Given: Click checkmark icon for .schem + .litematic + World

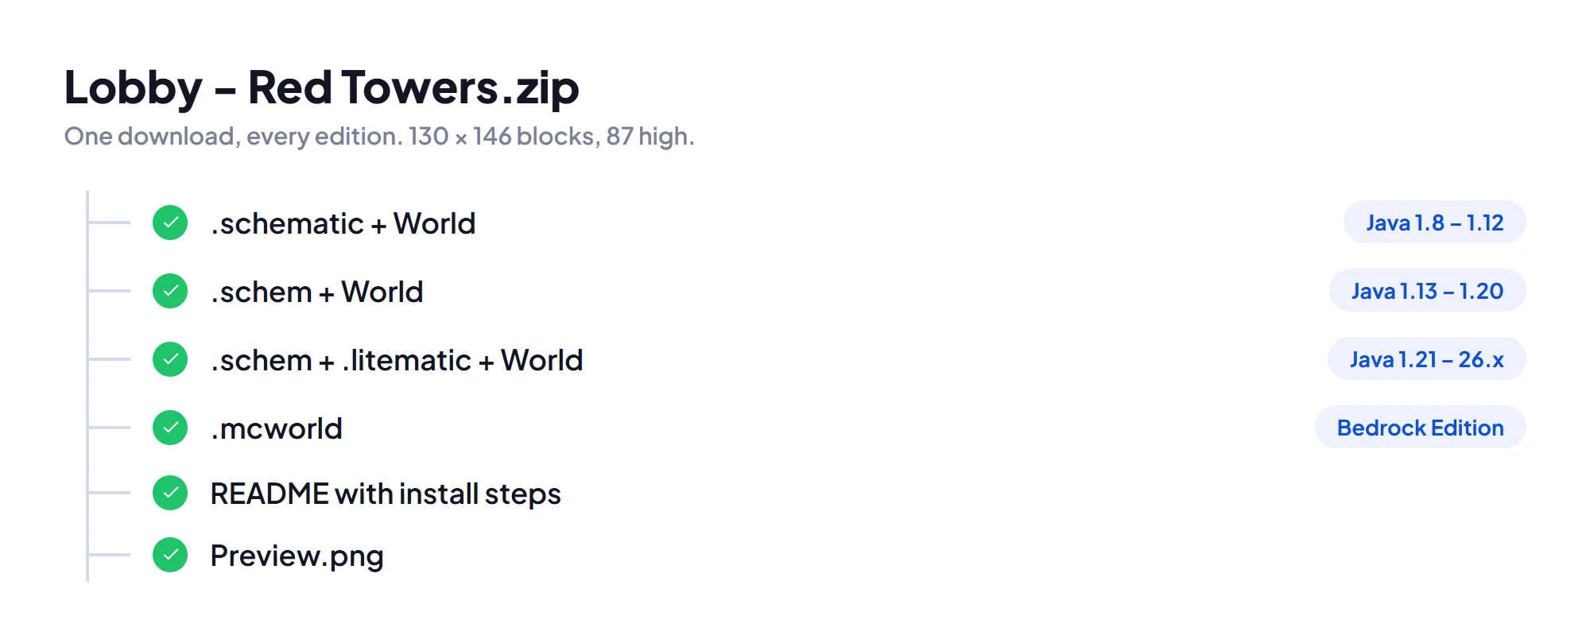Looking at the screenshot, I should 170,359.
